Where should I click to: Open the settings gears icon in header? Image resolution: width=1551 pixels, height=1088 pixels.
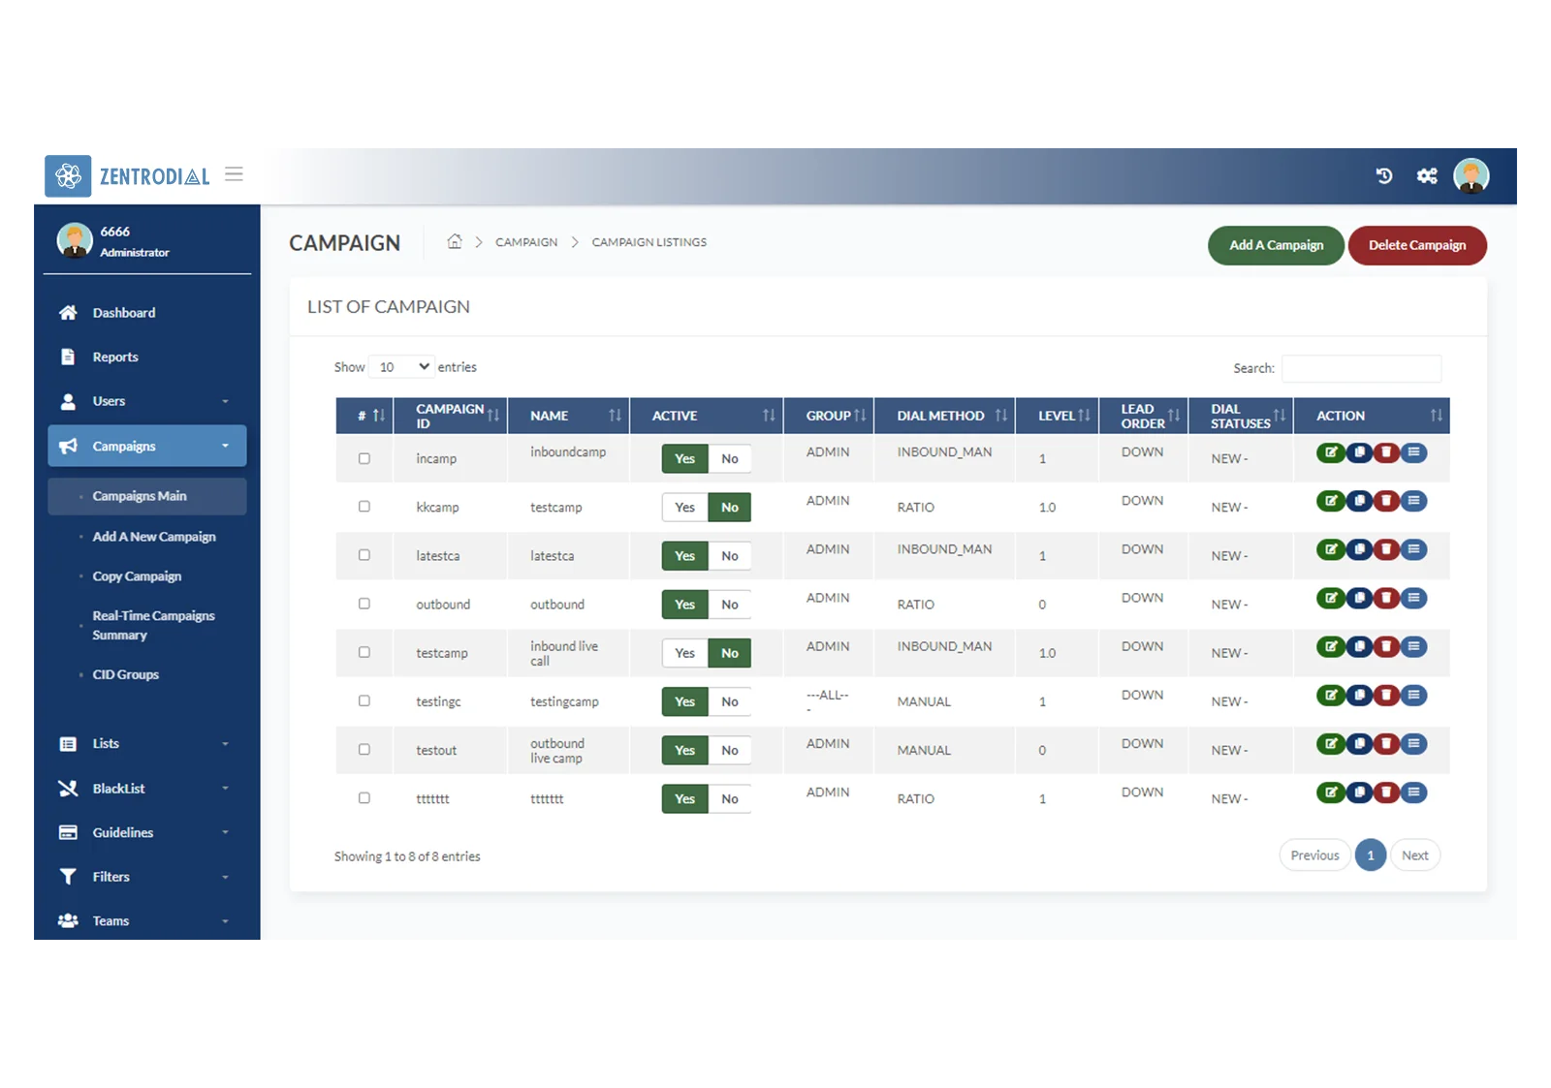[x=1427, y=175]
